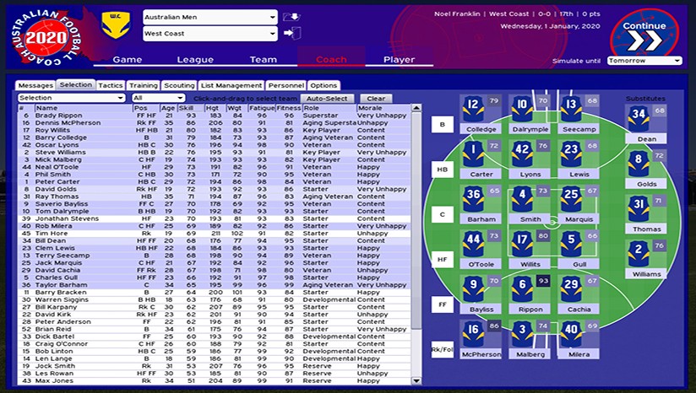Sort by the Skill column header
Image resolution: width=696 pixels, height=393 pixels.
pyautogui.click(x=190, y=108)
